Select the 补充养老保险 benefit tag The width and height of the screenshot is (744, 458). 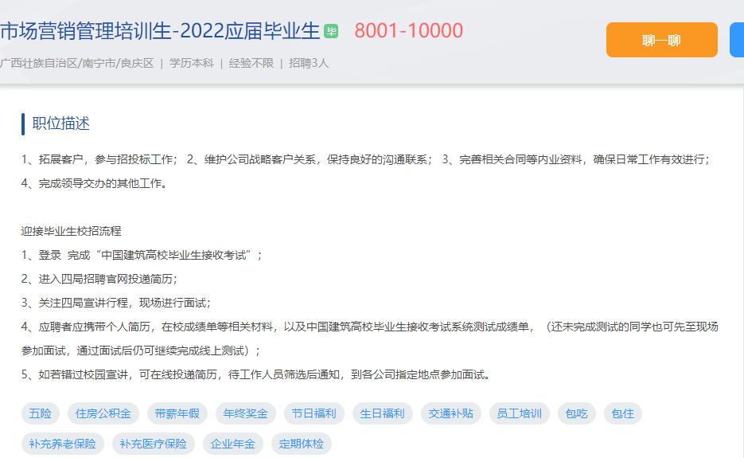tap(63, 444)
